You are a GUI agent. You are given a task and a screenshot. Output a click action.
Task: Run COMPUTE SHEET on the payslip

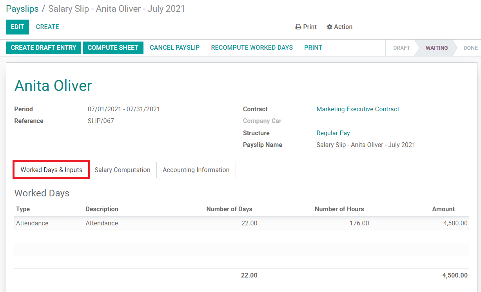[x=113, y=48]
